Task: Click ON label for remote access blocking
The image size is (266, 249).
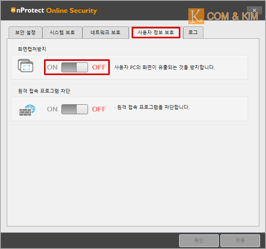Action: [x=52, y=109]
